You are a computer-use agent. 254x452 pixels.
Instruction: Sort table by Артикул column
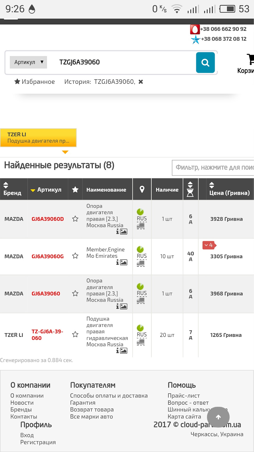(48, 189)
